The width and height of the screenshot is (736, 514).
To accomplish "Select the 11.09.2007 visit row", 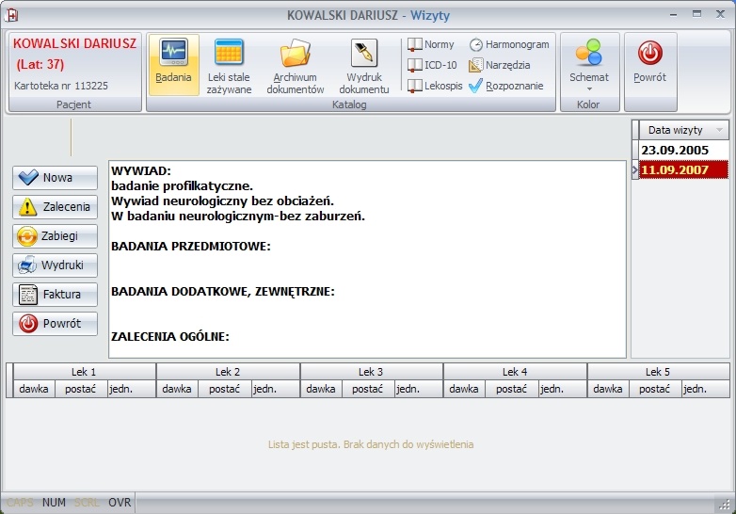I will [680, 169].
